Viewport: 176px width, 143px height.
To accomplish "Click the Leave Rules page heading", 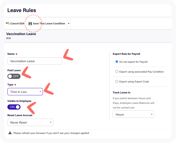I will click(x=22, y=10).
